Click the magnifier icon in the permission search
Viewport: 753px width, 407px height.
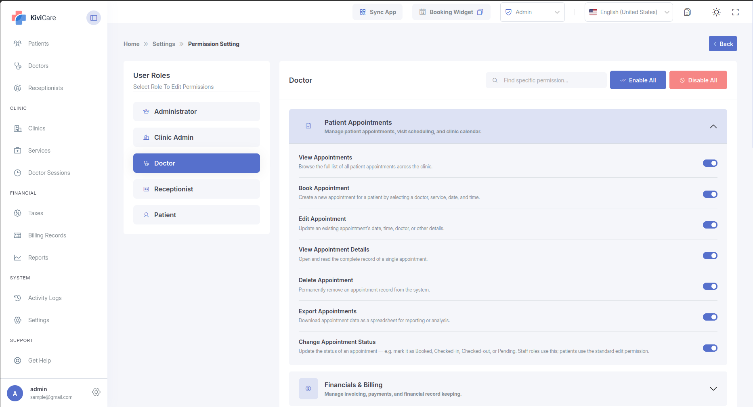[x=495, y=80]
